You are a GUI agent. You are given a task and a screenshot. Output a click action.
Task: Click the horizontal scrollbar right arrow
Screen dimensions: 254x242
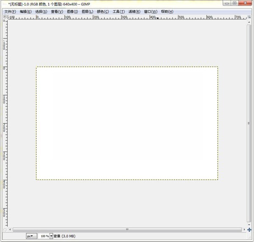coord(244,230)
